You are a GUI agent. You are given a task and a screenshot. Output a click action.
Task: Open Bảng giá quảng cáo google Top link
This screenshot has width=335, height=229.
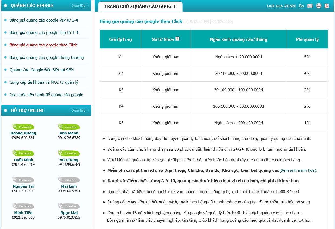coord(44,33)
